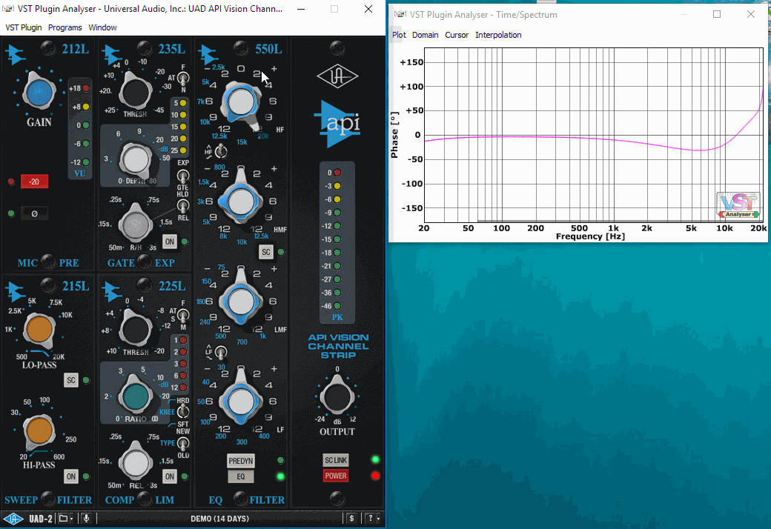Click the Universal Audio diamond logo in header

[337, 76]
